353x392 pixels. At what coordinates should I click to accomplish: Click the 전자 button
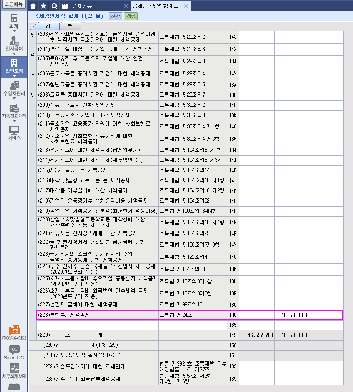pos(115,16)
